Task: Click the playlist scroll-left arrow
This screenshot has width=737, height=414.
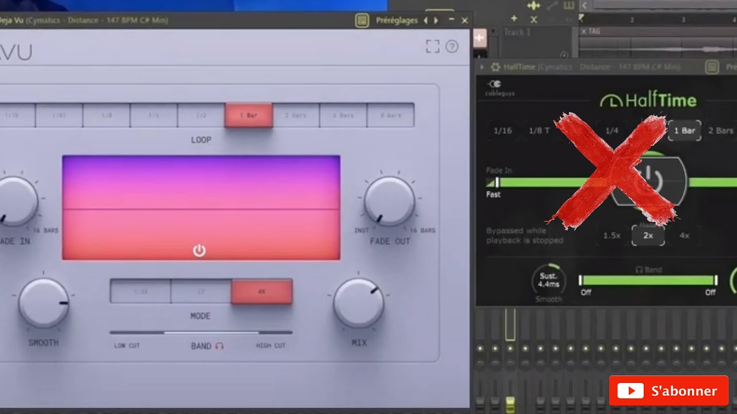Action: pyautogui.click(x=584, y=5)
